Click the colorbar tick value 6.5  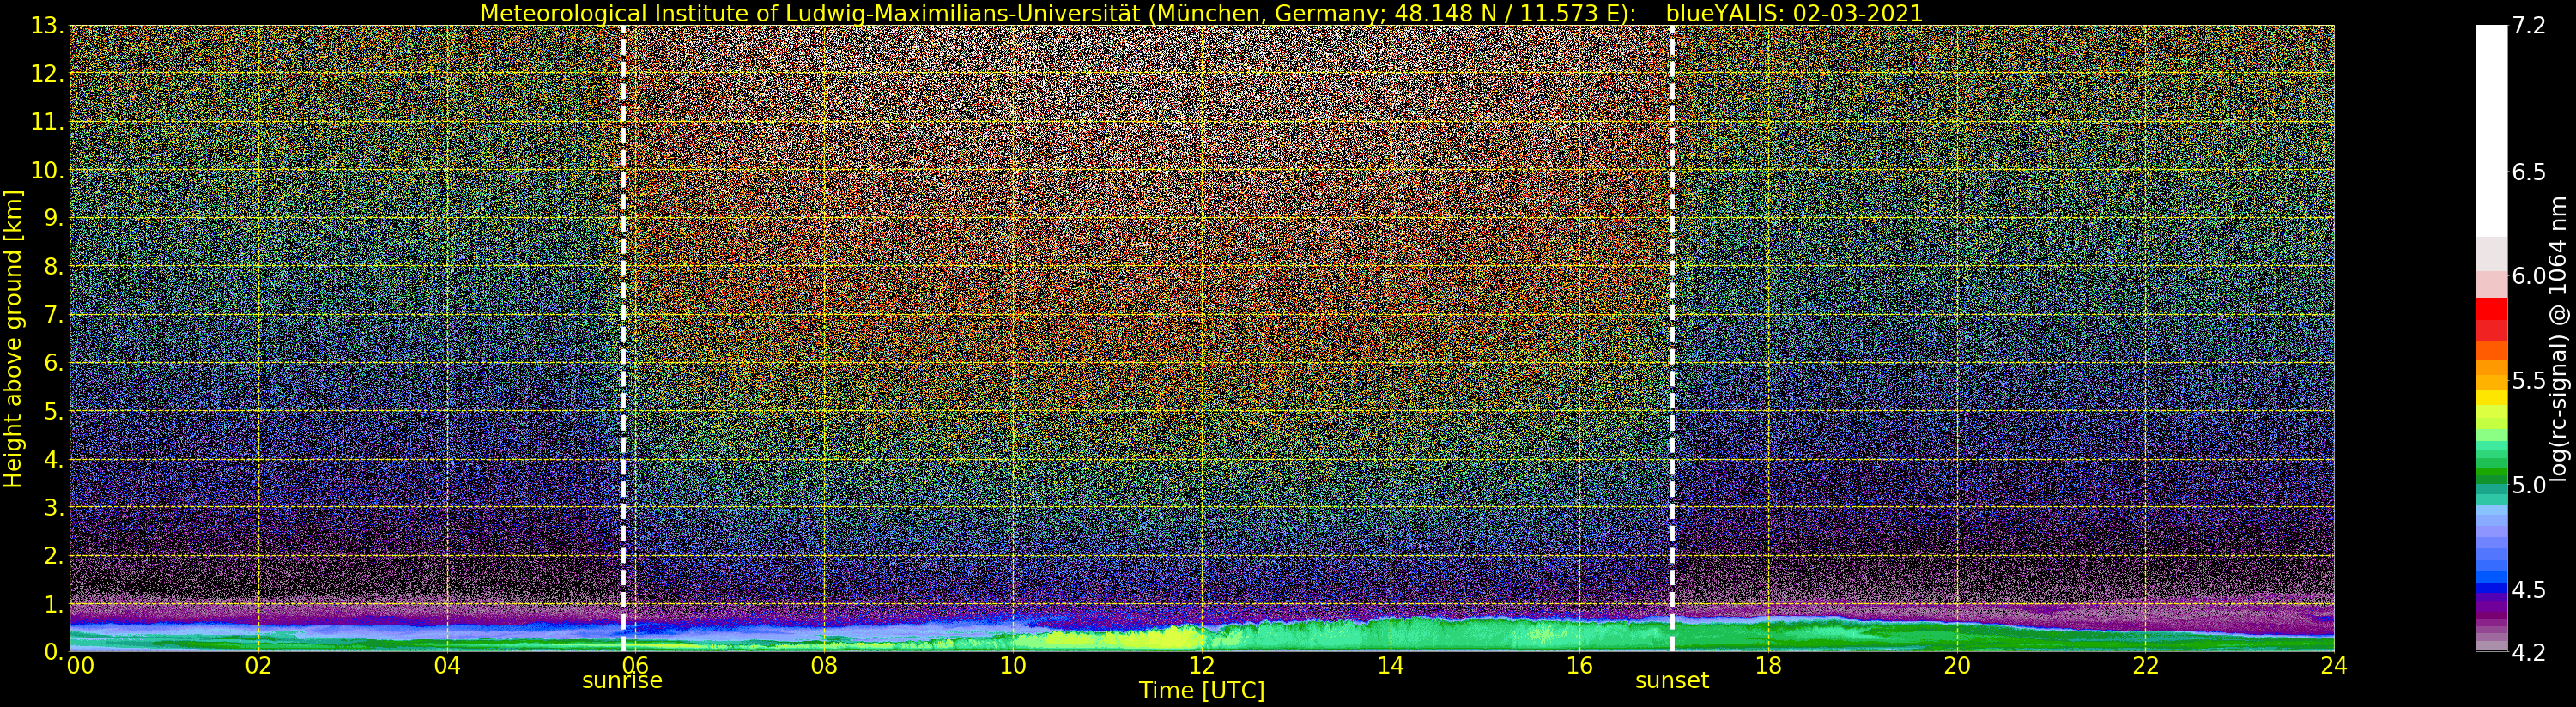pyautogui.click(x=2529, y=172)
